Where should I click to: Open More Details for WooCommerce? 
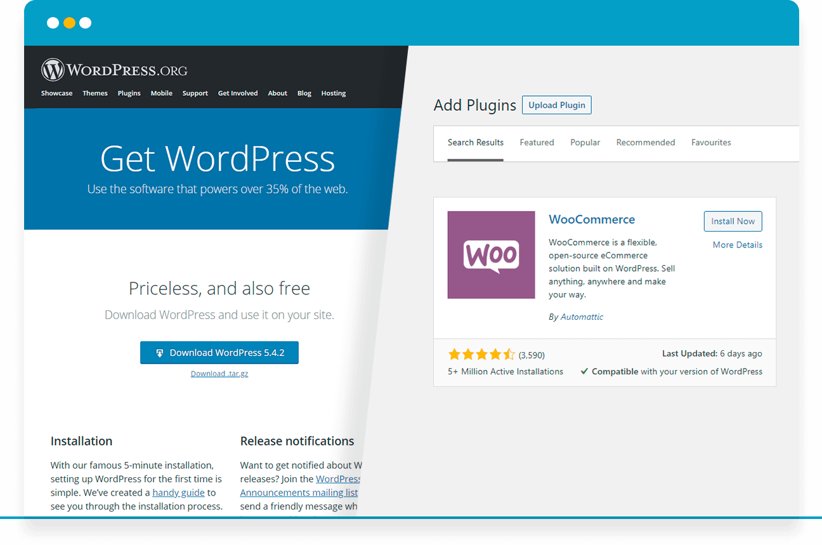pyautogui.click(x=737, y=245)
